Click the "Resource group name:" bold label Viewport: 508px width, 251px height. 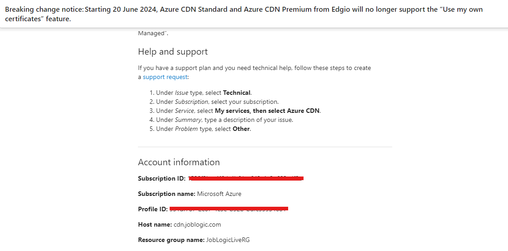coord(171,240)
